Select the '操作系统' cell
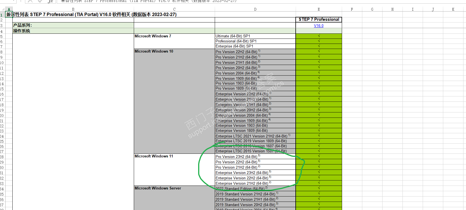466x210 pixels. click(x=73, y=31)
